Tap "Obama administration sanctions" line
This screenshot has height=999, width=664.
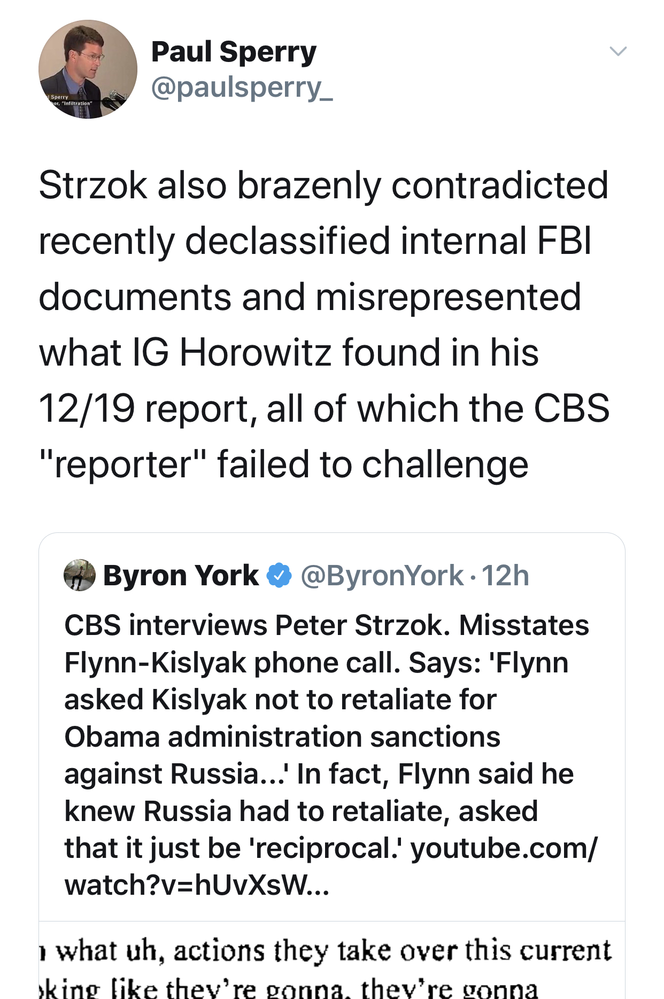coord(282,737)
